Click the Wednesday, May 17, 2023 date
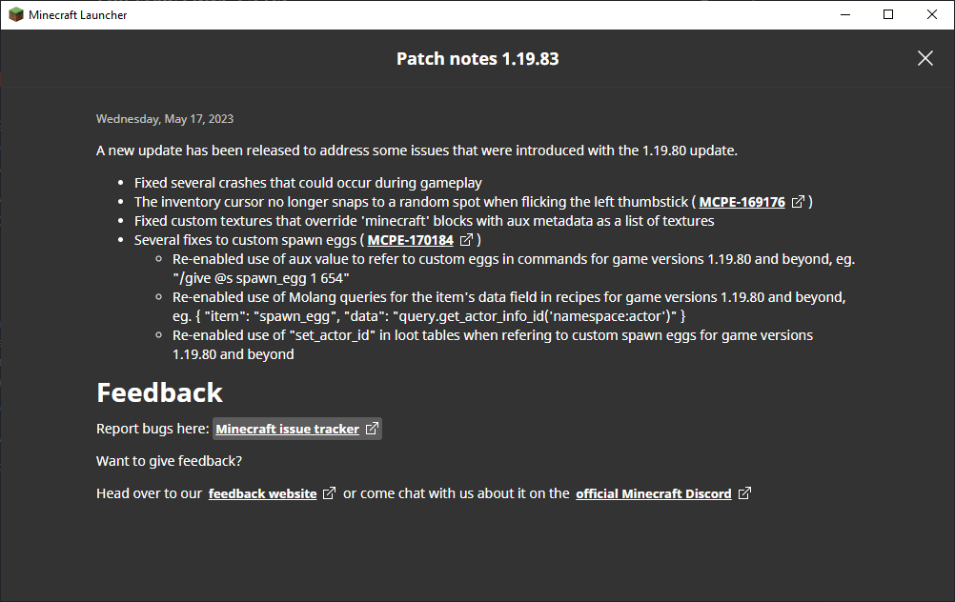 tap(165, 119)
